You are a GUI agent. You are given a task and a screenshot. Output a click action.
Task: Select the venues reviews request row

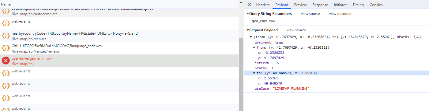point(119,48)
